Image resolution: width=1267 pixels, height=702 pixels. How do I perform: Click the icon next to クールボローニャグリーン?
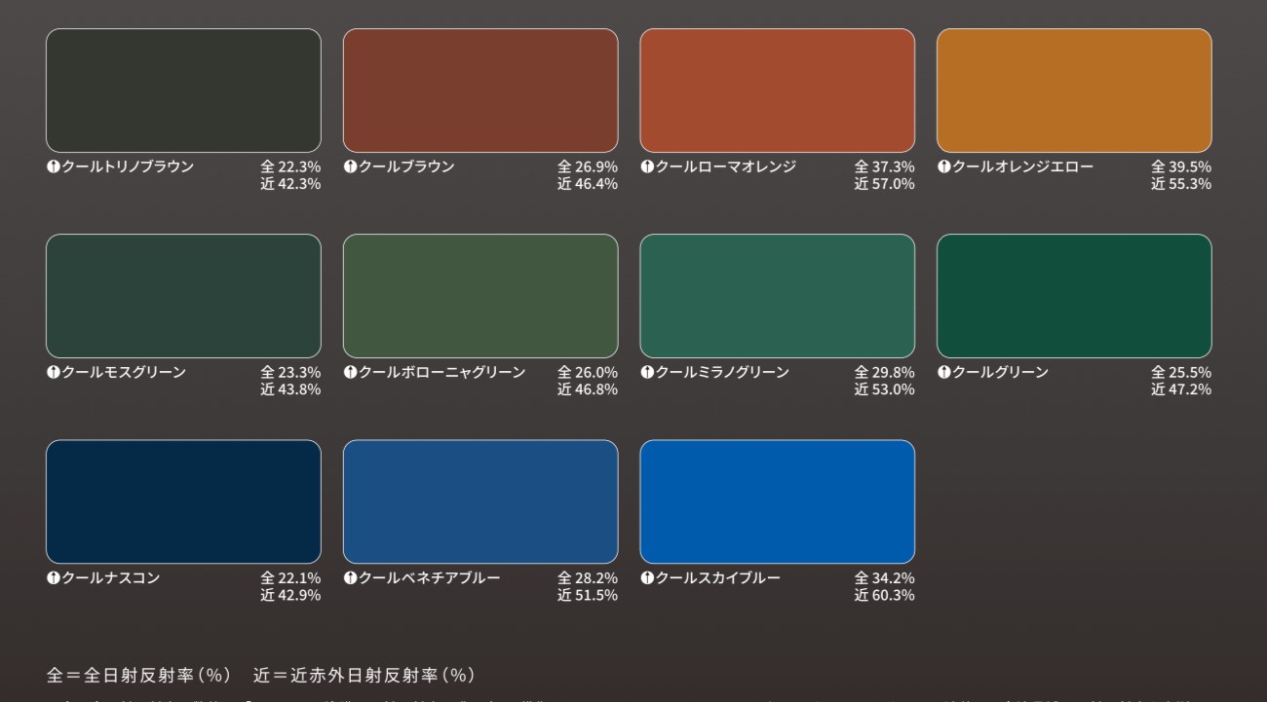pyautogui.click(x=350, y=373)
